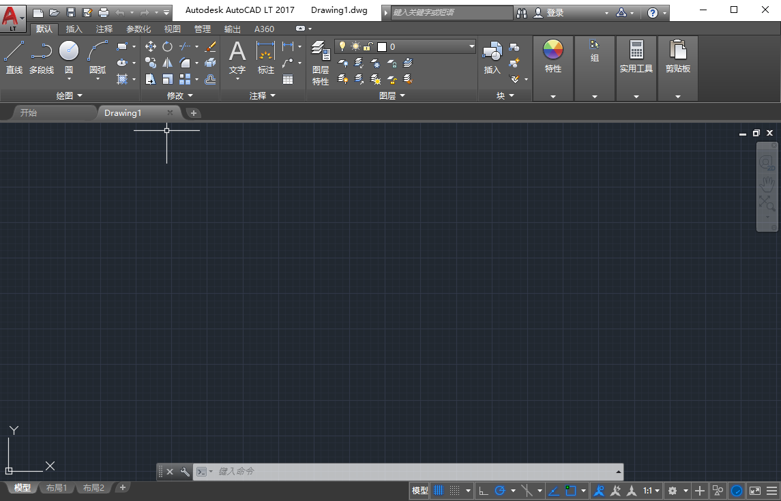Open the 标注 (Dimension) tool
The height and width of the screenshot is (501, 781).
265,56
